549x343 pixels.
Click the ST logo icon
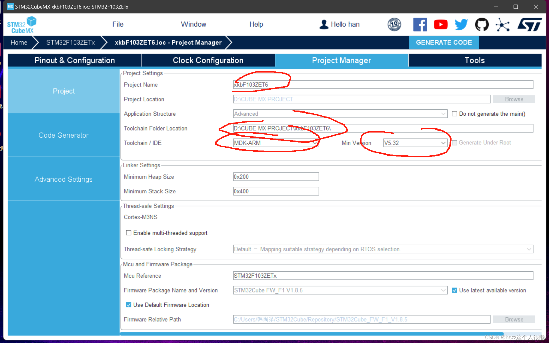(530, 25)
